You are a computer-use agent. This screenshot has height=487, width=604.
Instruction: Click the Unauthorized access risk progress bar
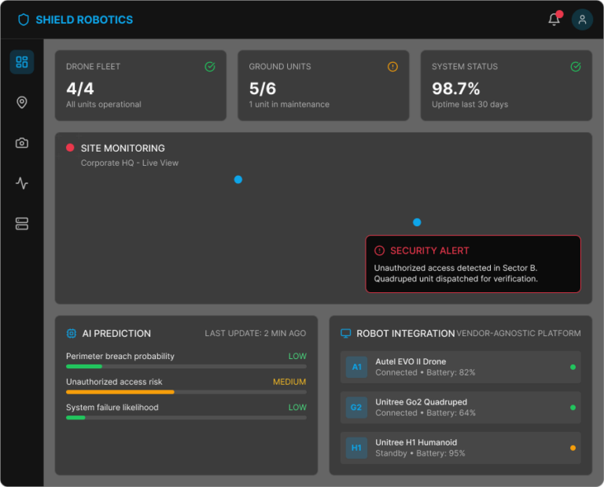pyautogui.click(x=186, y=391)
